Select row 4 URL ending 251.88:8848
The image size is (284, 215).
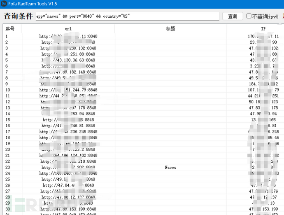tap(68, 54)
